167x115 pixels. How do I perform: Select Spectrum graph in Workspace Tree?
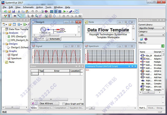(x=16, y=58)
